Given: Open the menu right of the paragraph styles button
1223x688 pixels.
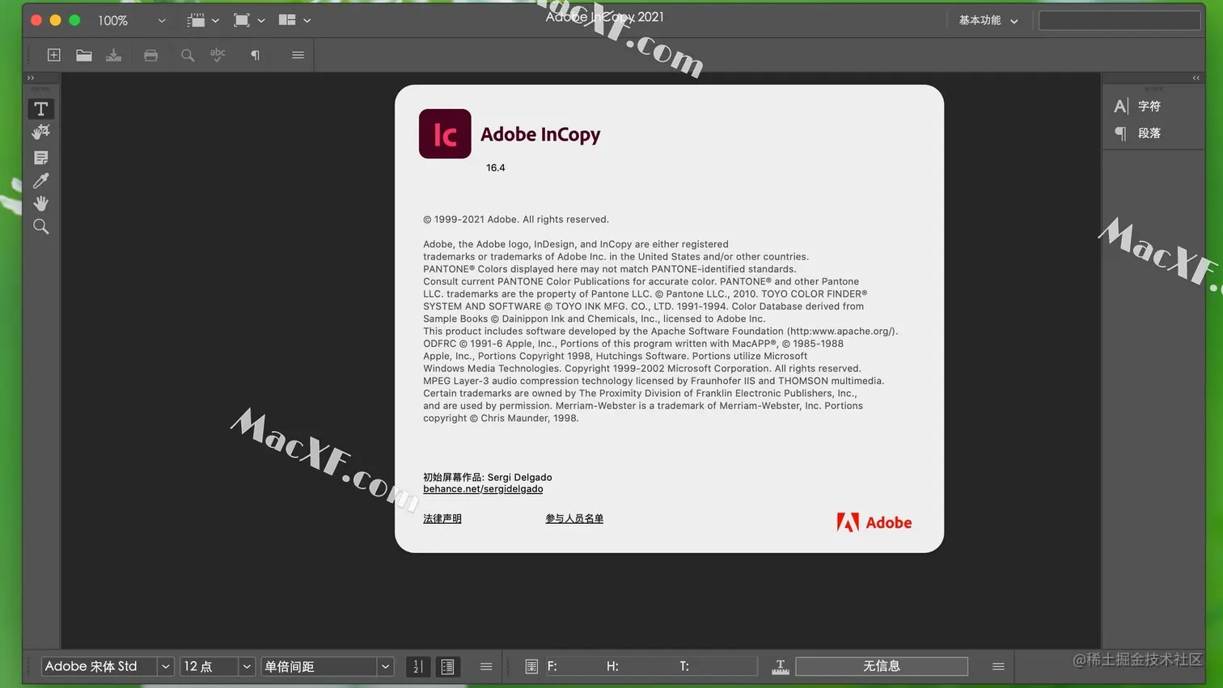Looking at the screenshot, I should pyautogui.click(x=486, y=666).
